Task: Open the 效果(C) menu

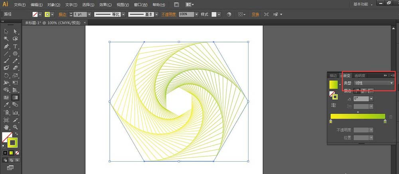Action: (x=105, y=5)
